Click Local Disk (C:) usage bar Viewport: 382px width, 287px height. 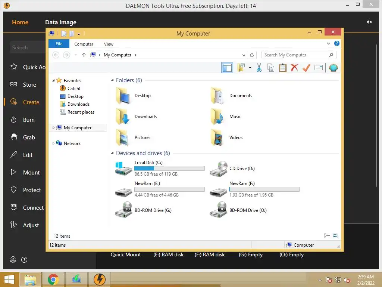click(x=170, y=169)
